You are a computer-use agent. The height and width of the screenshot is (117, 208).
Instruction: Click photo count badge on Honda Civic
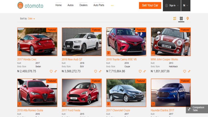(x=20, y=53)
